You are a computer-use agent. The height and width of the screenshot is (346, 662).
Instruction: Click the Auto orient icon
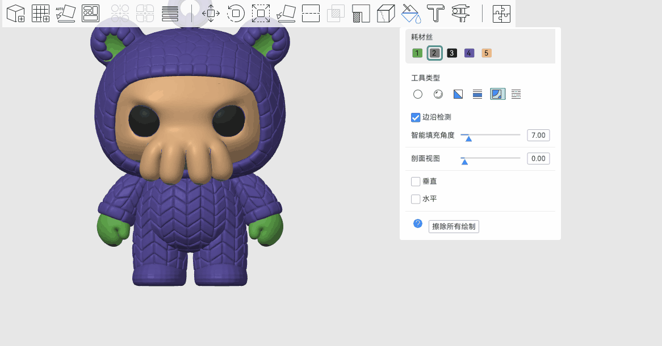point(65,14)
